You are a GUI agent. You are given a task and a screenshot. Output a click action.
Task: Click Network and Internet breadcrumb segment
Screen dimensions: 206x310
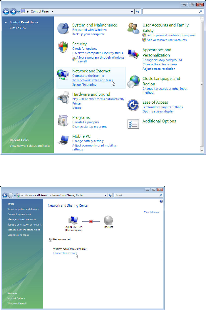pyautogui.click(x=36, y=195)
